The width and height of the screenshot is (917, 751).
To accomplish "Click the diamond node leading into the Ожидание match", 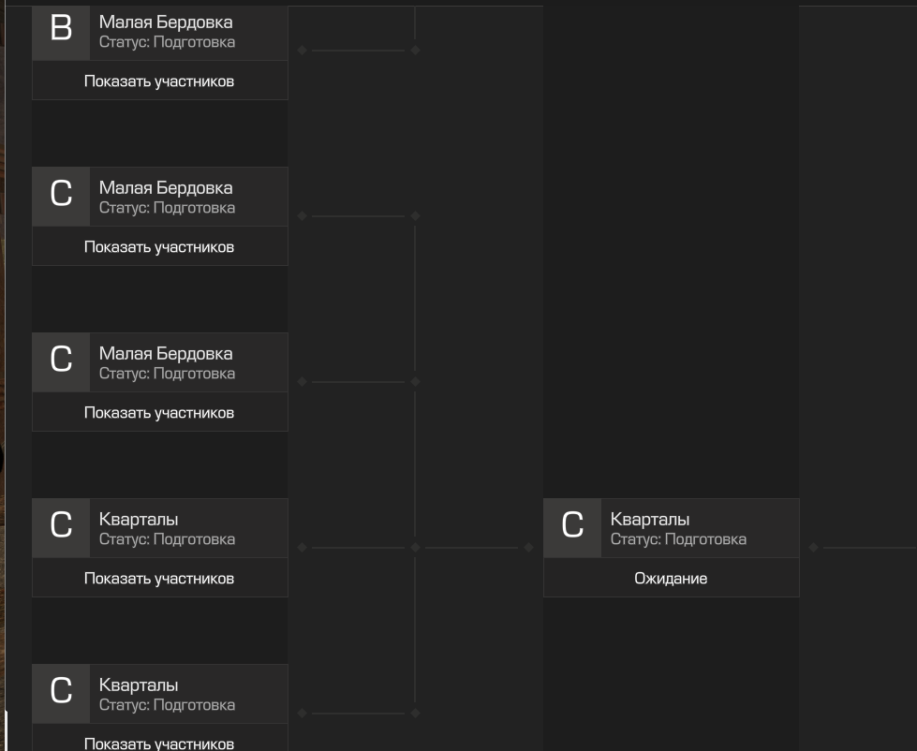I will (528, 548).
